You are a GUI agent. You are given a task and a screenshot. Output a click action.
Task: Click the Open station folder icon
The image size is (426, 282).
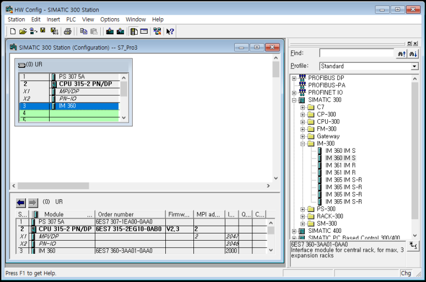[x=23, y=31]
